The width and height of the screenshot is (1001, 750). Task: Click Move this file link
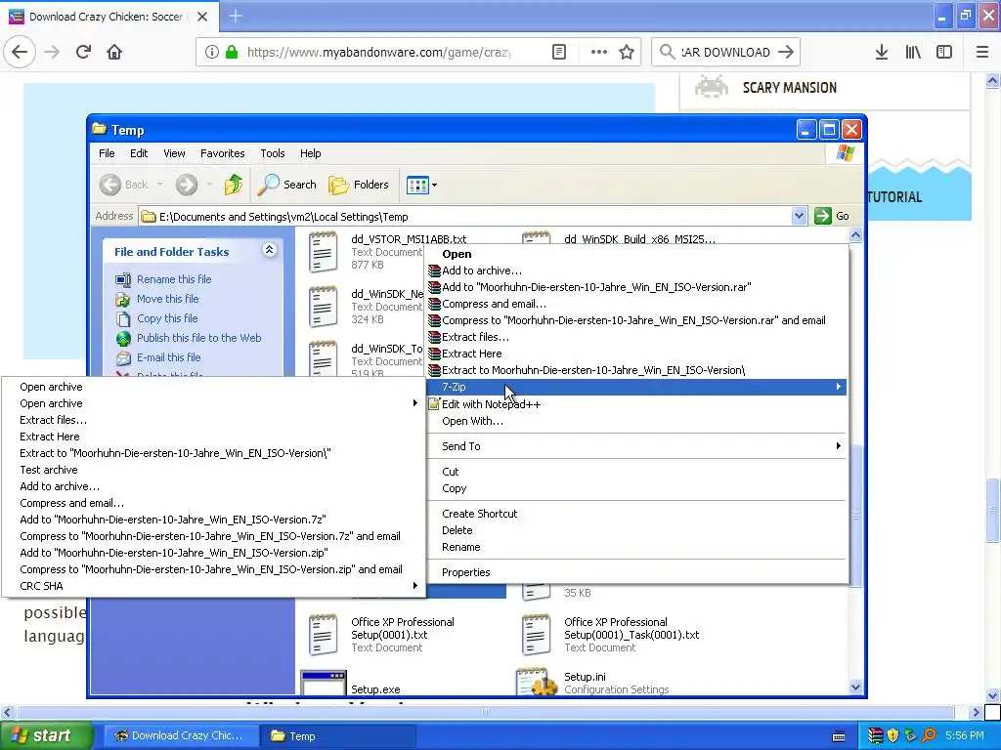pyautogui.click(x=167, y=299)
